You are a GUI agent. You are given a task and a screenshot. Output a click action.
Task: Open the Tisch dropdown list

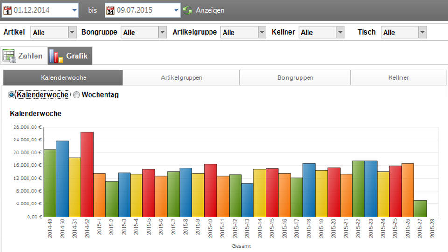(x=422, y=32)
